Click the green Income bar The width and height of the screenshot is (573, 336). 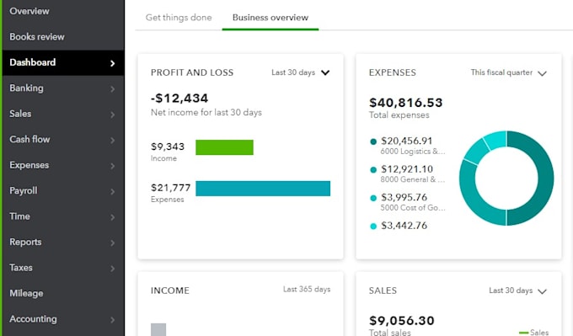tap(224, 147)
